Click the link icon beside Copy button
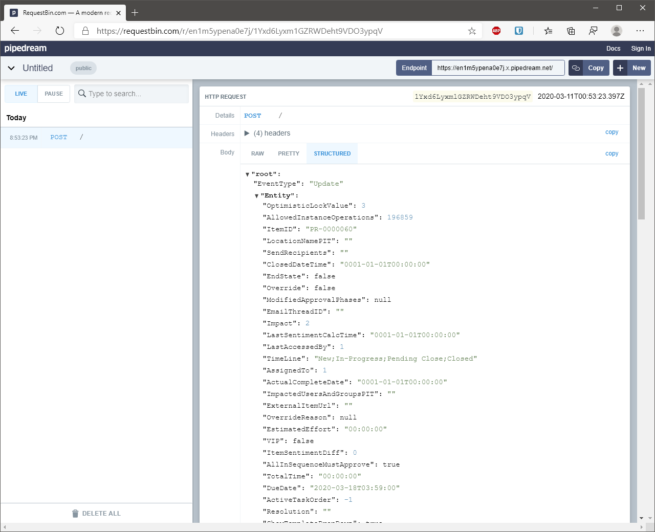Screen dimensions: 655x532 pos(576,68)
